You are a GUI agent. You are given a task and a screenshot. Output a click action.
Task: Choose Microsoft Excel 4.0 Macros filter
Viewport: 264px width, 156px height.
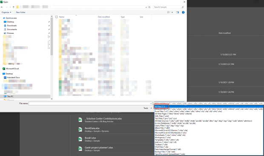point(209,130)
